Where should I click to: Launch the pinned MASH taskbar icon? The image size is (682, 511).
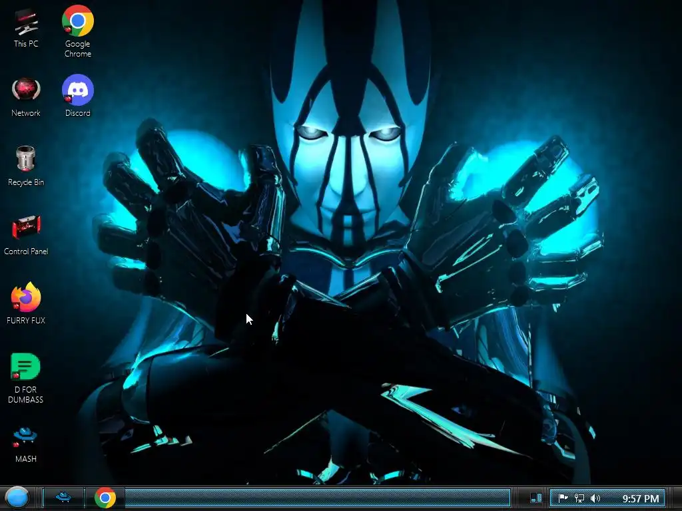pyautogui.click(x=63, y=496)
